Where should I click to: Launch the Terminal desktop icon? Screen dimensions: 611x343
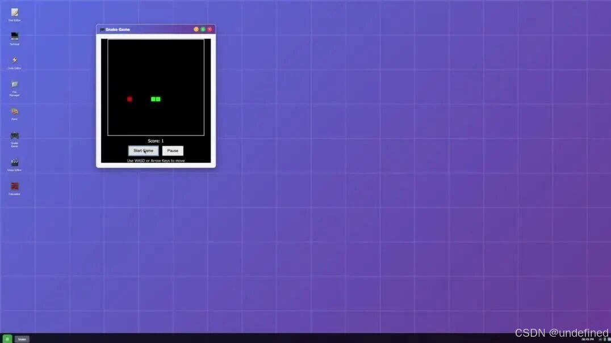coord(14,39)
